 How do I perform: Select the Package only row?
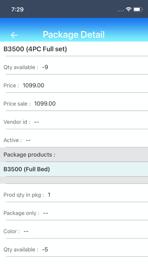pyautogui.click(x=74, y=213)
